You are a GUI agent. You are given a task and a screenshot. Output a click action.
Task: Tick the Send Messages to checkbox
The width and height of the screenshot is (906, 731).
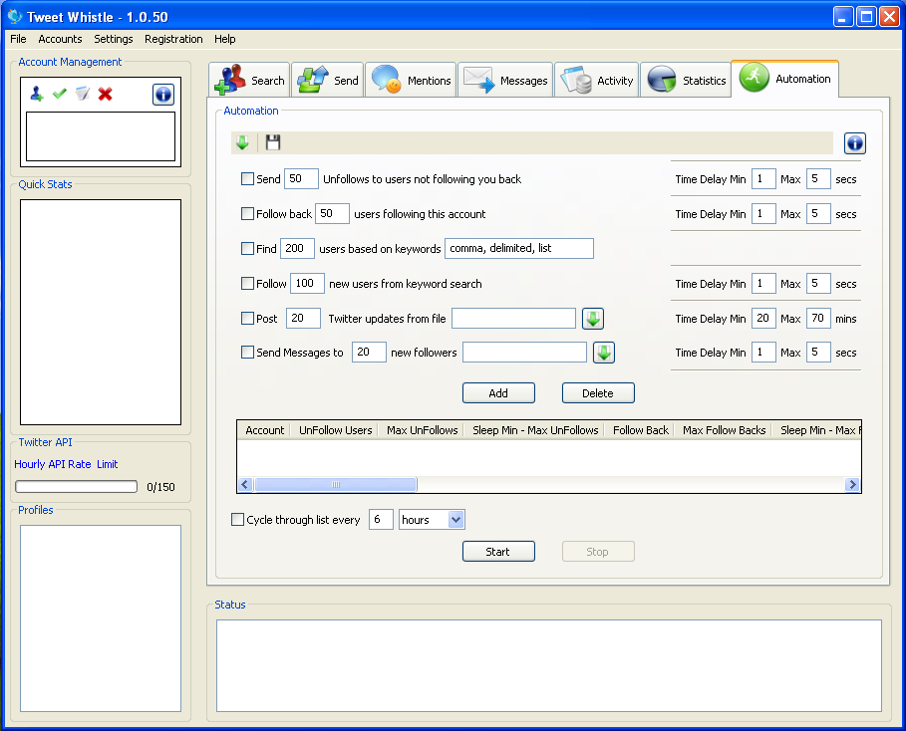247,352
